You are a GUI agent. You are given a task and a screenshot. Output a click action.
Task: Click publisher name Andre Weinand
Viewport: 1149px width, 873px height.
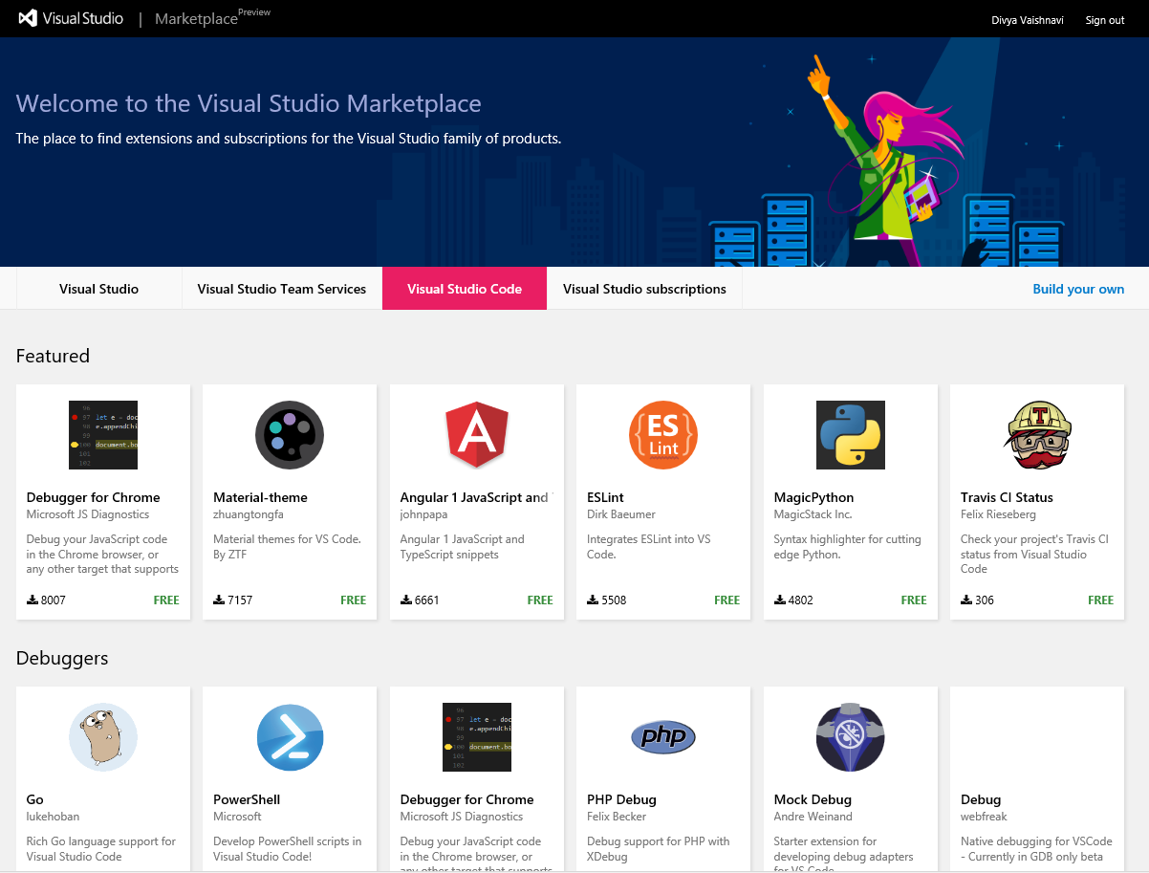coord(813,817)
